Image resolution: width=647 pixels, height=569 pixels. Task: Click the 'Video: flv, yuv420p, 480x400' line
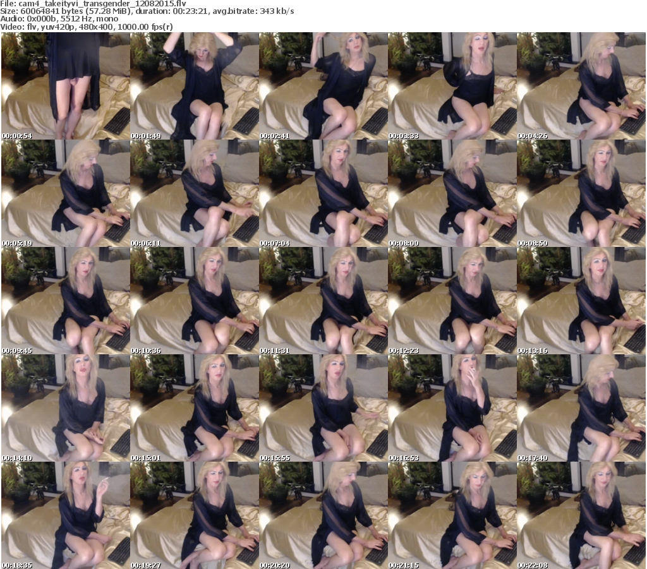point(87,27)
